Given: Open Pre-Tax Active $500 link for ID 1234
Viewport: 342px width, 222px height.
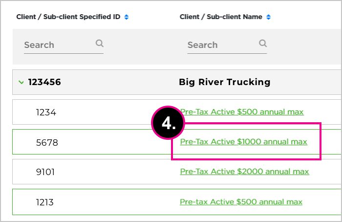Looking at the screenshot, I should [x=241, y=112].
